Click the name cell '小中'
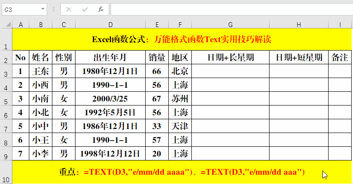353x184 pixels. pyautogui.click(x=41, y=126)
